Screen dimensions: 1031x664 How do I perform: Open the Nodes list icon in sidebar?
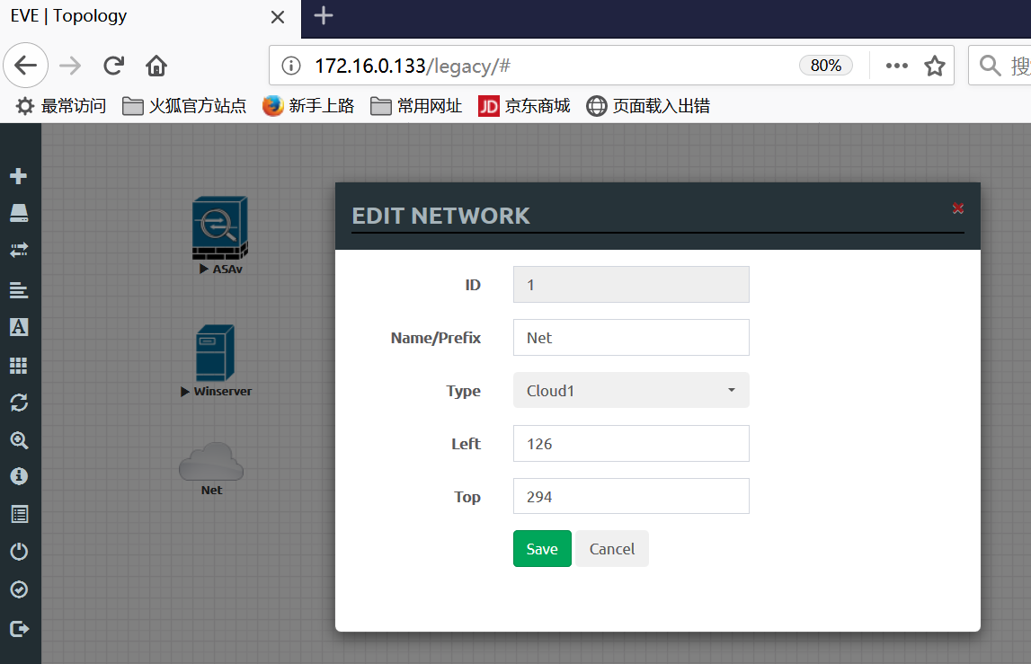tap(18, 213)
